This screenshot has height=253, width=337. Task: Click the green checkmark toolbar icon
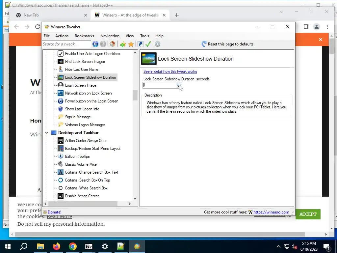pyautogui.click(x=148, y=44)
